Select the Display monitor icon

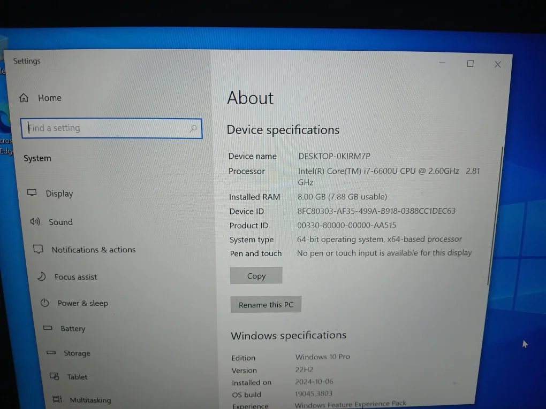(33, 193)
